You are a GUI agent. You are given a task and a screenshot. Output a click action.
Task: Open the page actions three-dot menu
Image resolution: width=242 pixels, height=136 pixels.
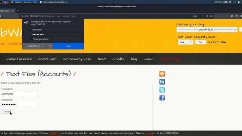click(x=203, y=16)
